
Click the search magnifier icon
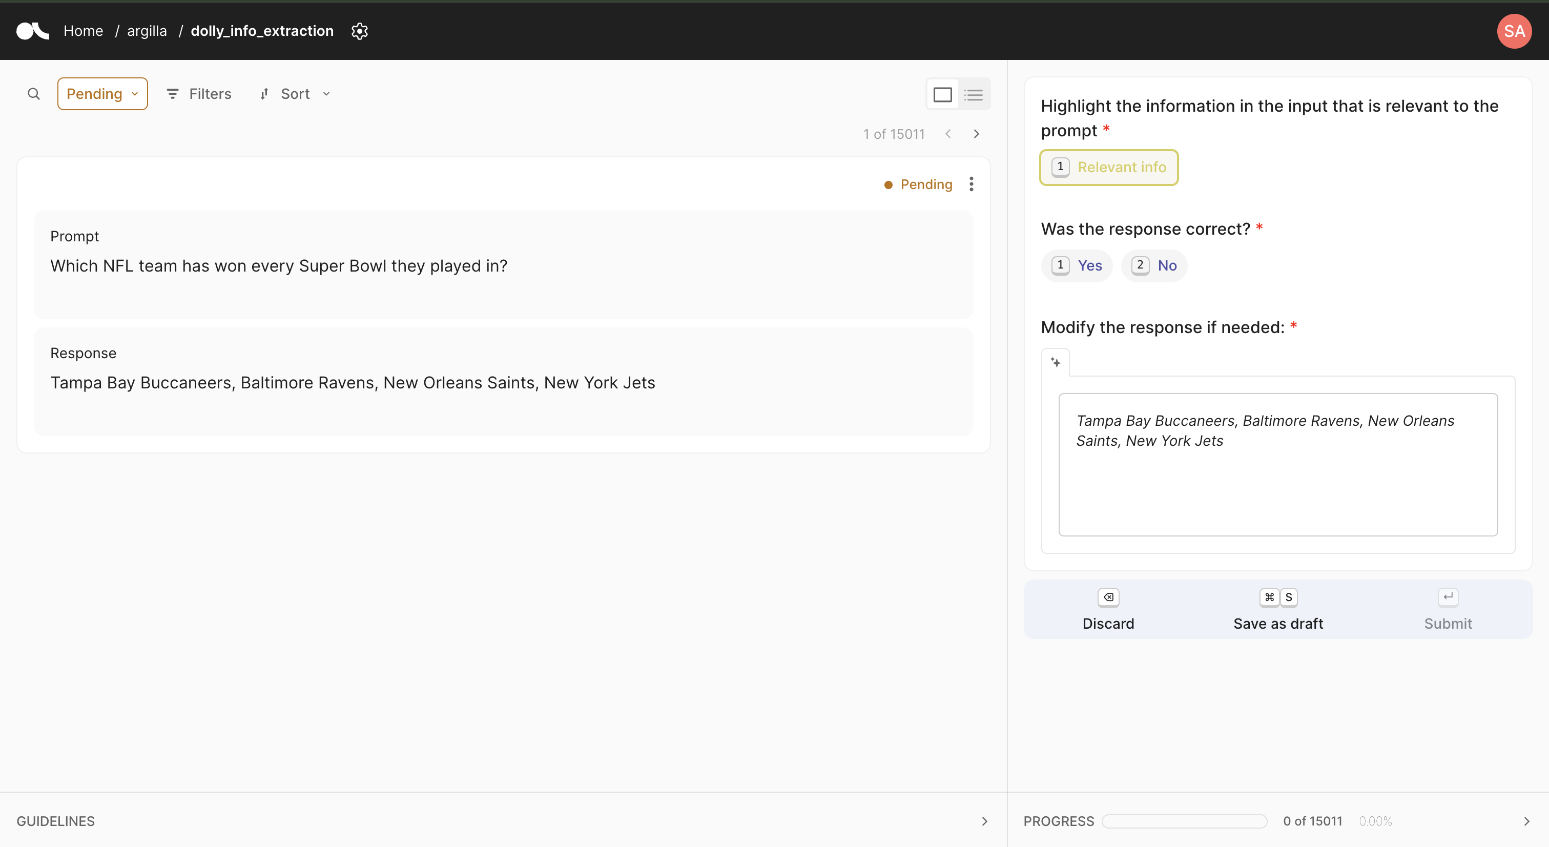click(x=34, y=94)
